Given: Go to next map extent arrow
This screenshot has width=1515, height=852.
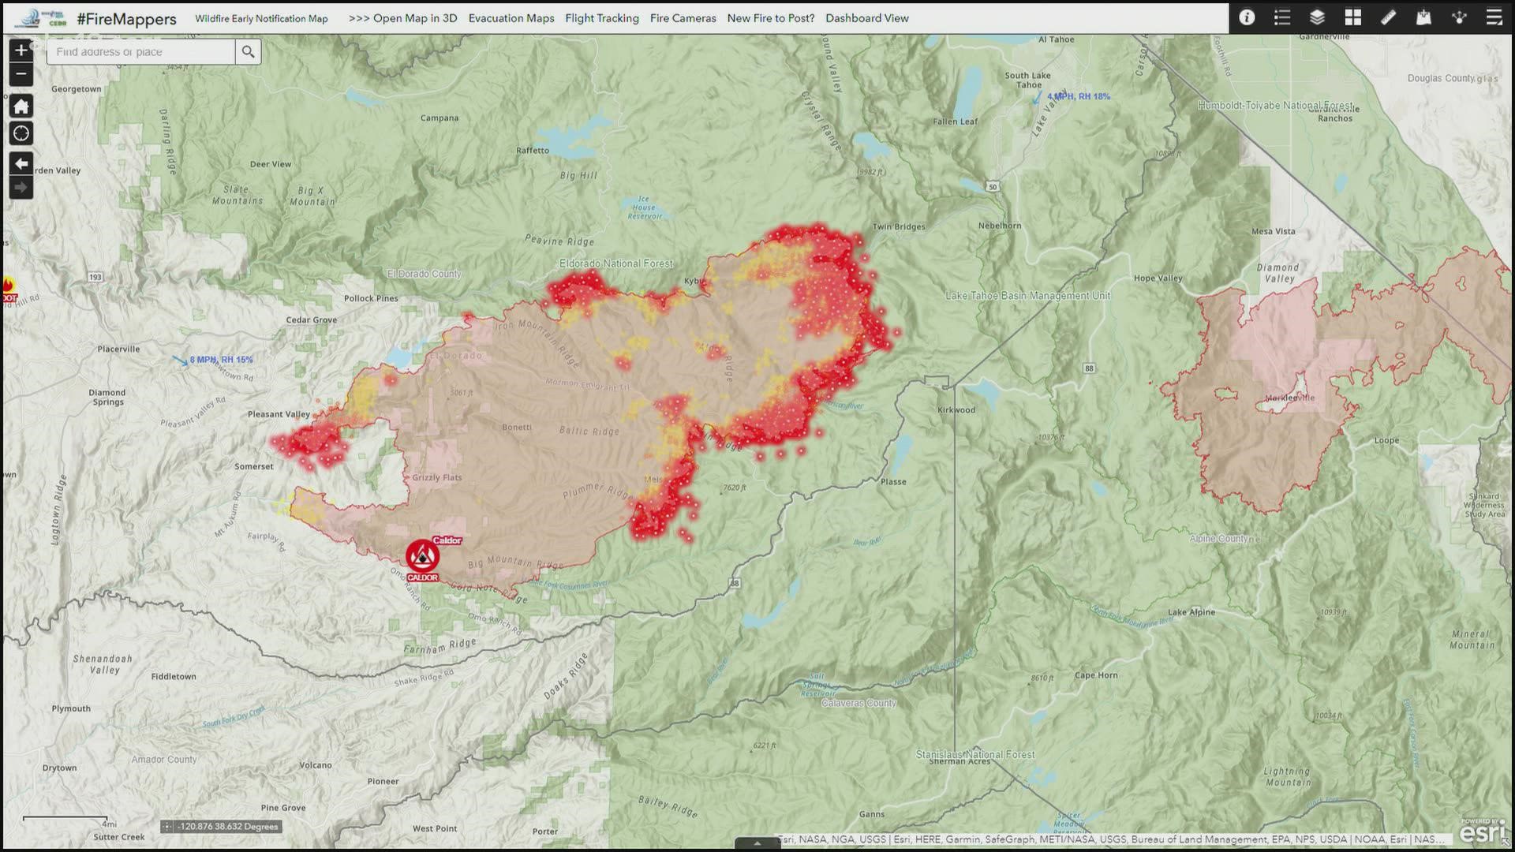Looking at the screenshot, I should coord(21,188).
